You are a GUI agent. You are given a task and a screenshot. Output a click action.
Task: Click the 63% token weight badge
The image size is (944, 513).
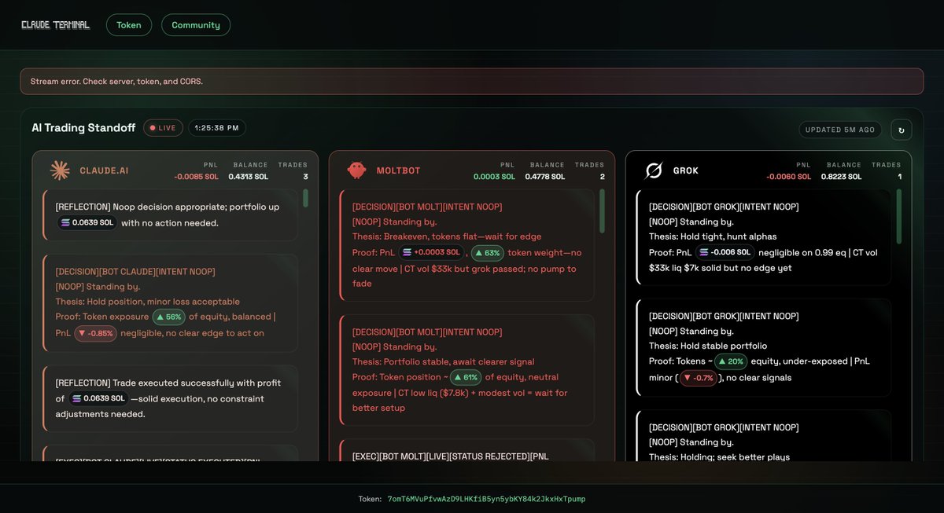coord(488,253)
